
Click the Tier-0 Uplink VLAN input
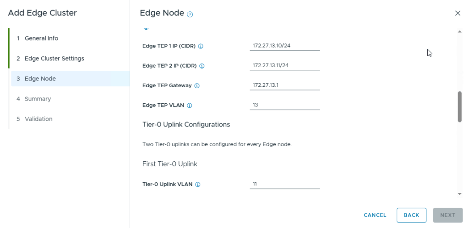click(285, 184)
